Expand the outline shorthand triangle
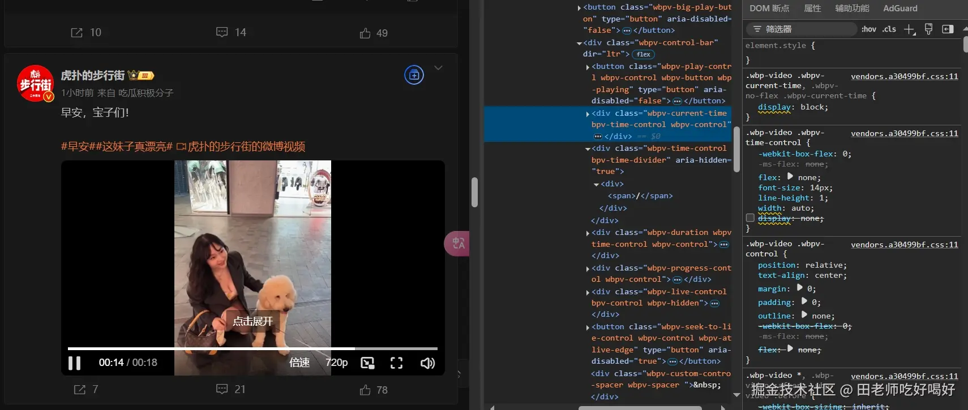 click(804, 315)
